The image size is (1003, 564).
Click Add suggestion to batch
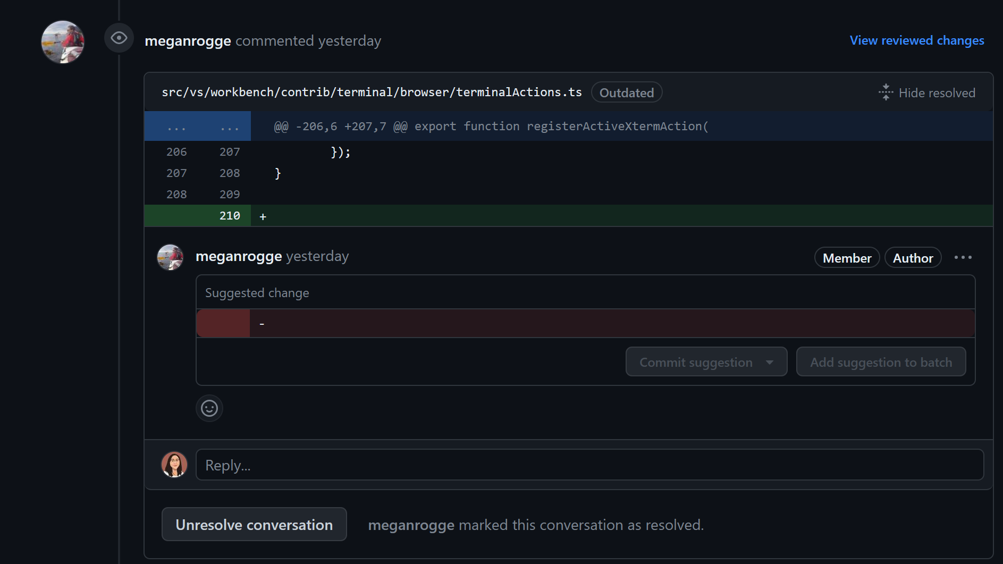click(881, 361)
